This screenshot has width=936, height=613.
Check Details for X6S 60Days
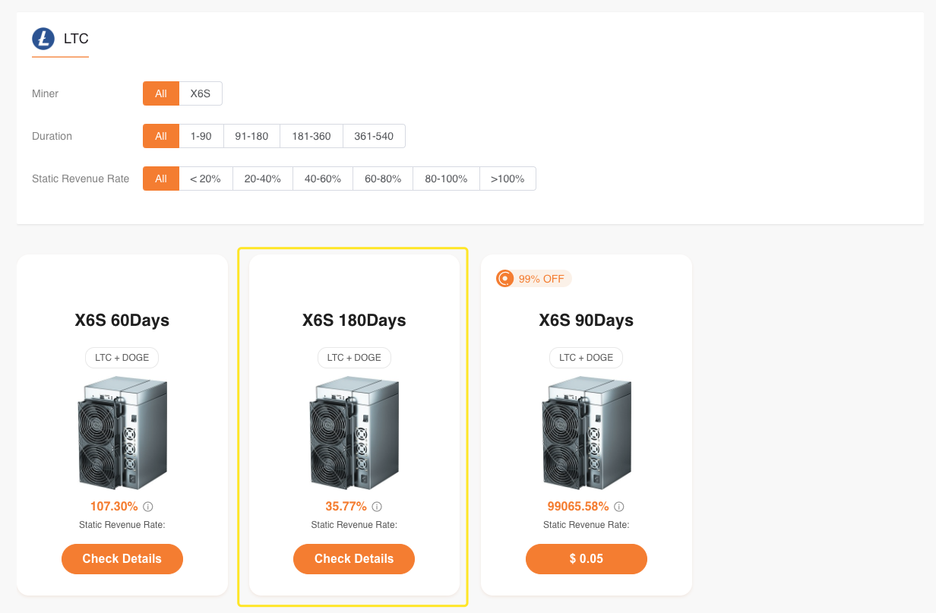122,559
